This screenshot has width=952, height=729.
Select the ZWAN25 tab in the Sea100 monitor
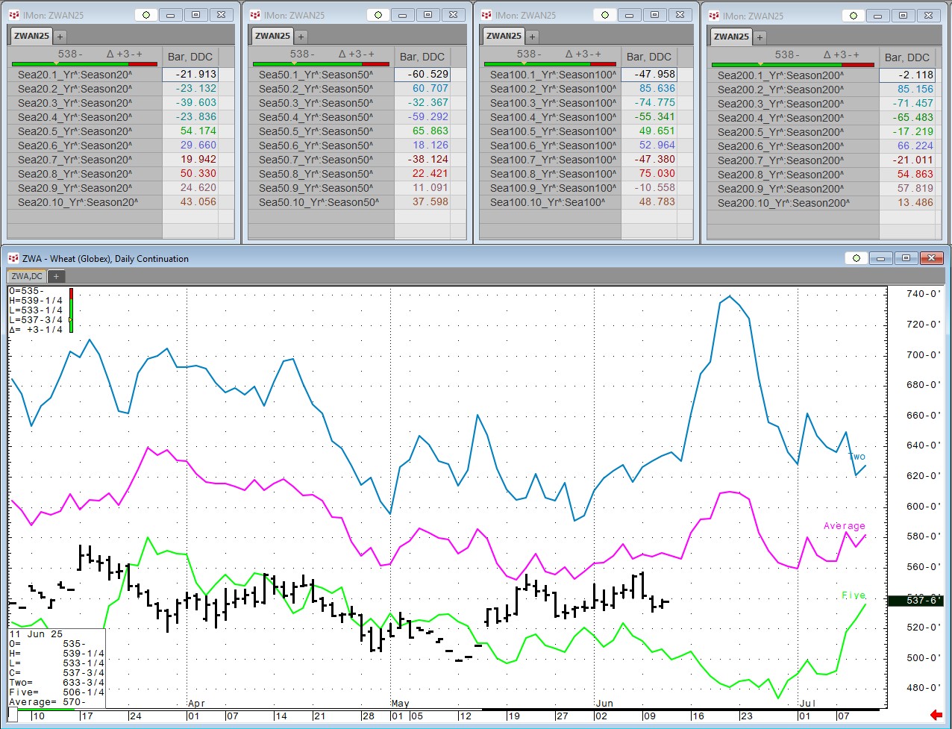(504, 36)
